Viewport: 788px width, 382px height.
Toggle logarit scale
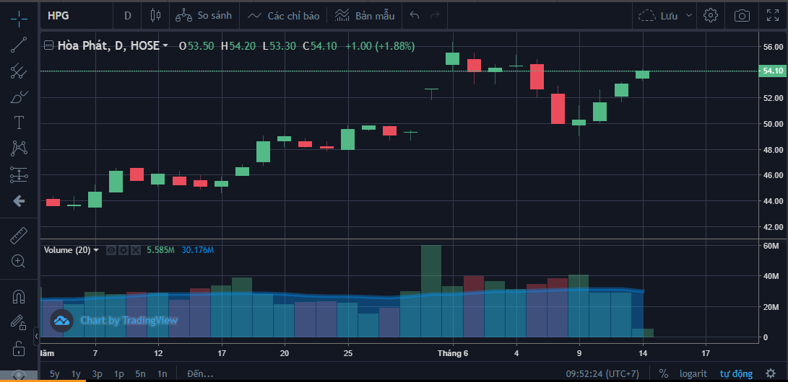(693, 373)
